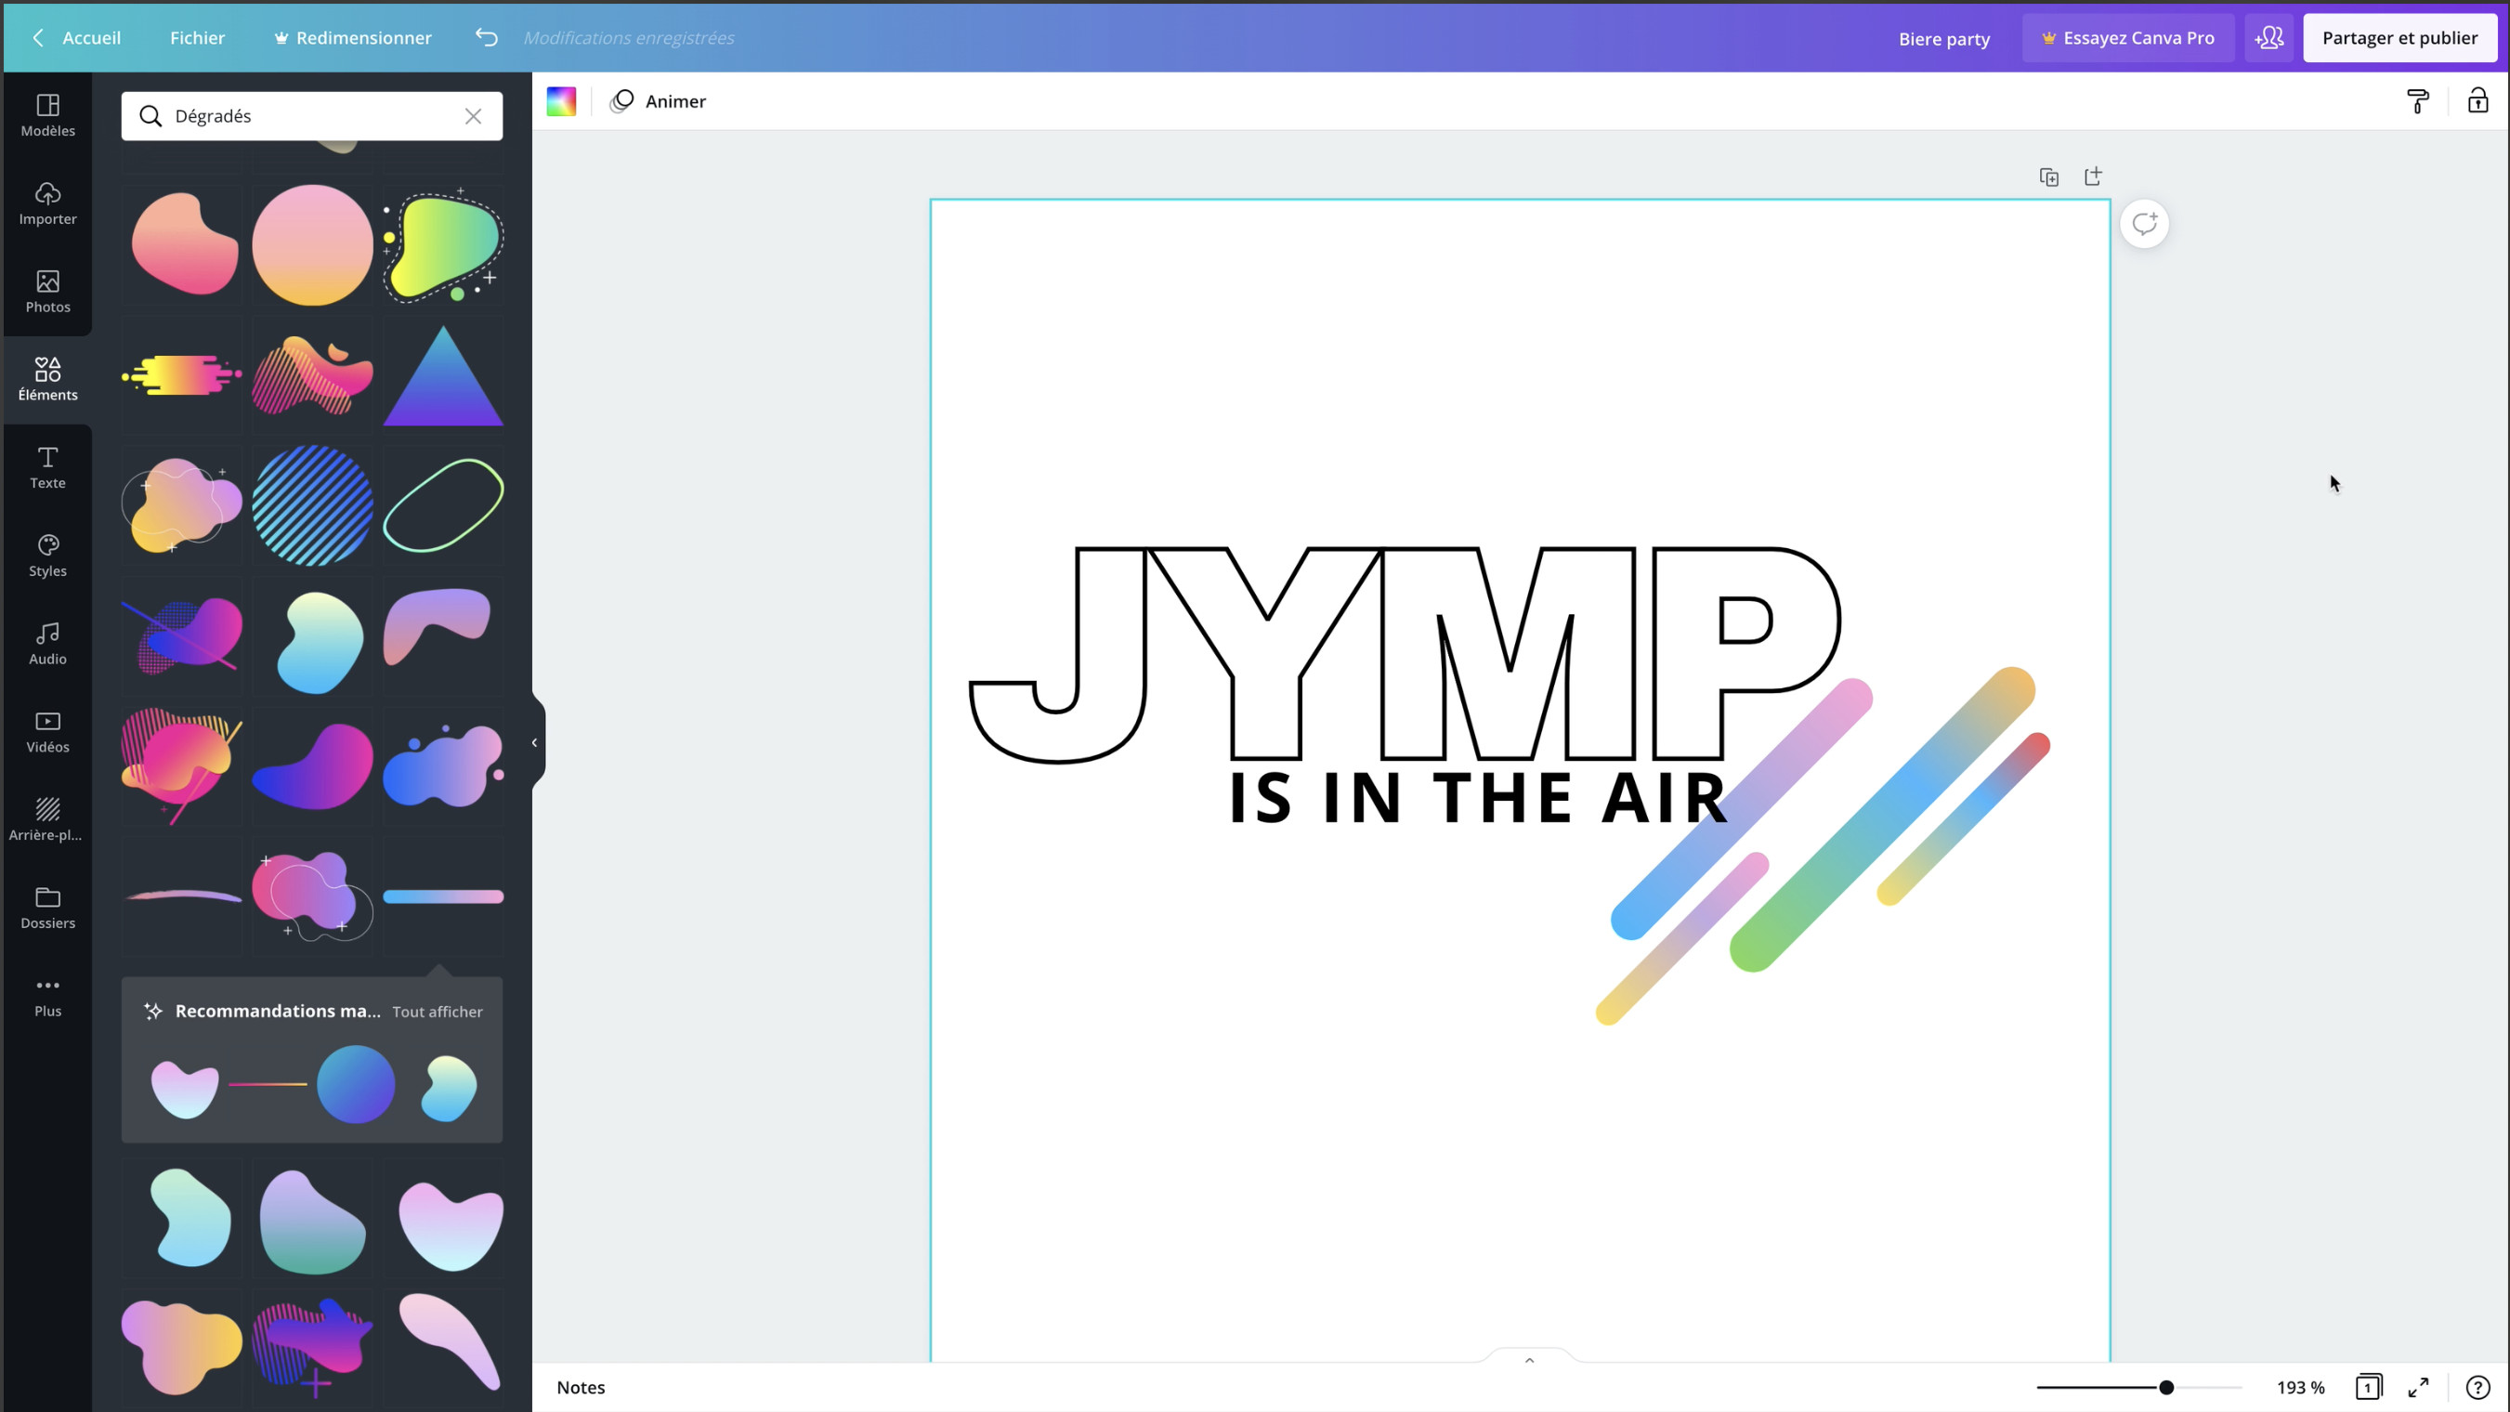
Task: Open the Modèles sidebar panel
Action: (x=47, y=115)
